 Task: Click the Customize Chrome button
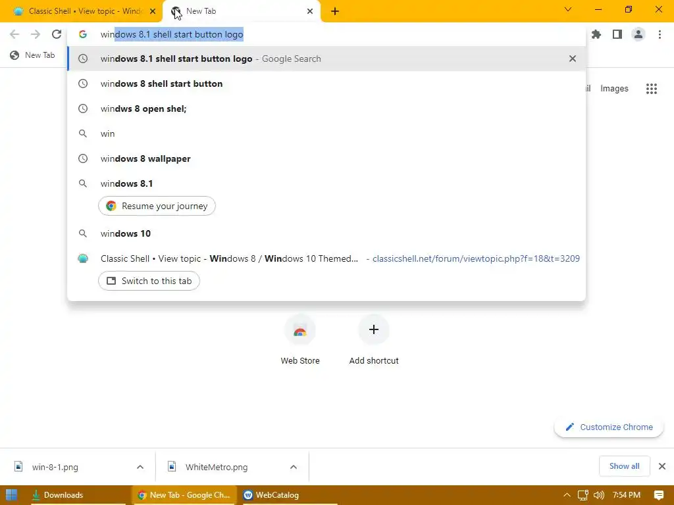pyautogui.click(x=609, y=427)
